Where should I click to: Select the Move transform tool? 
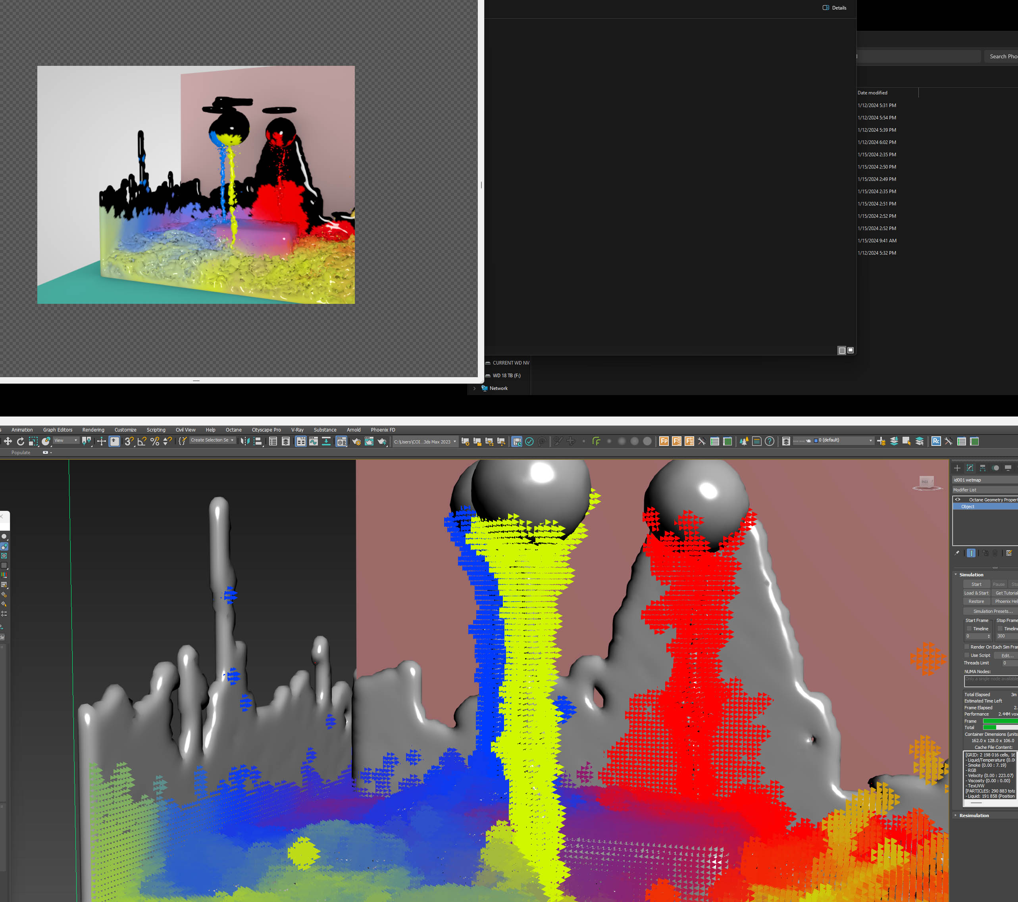point(8,441)
